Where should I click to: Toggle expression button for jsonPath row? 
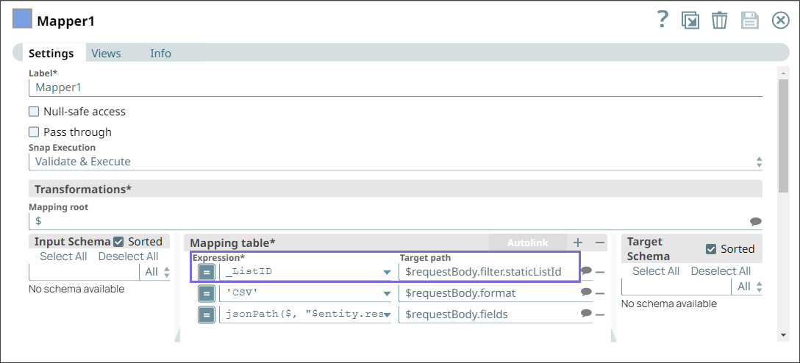pos(206,315)
